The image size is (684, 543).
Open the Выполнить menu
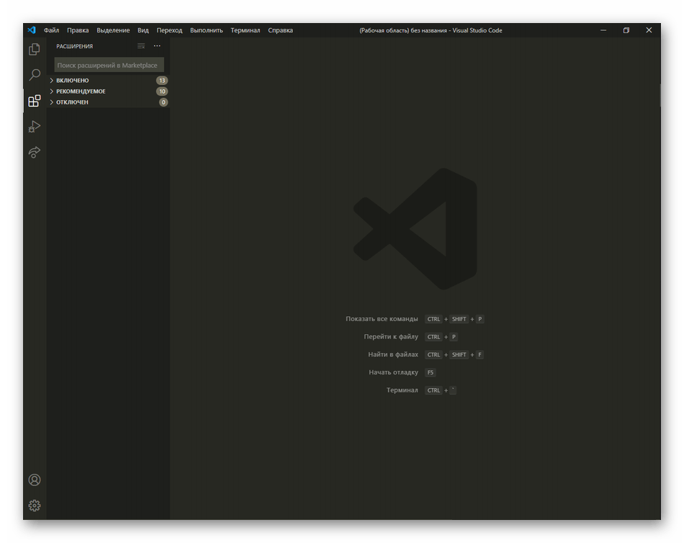coord(207,30)
